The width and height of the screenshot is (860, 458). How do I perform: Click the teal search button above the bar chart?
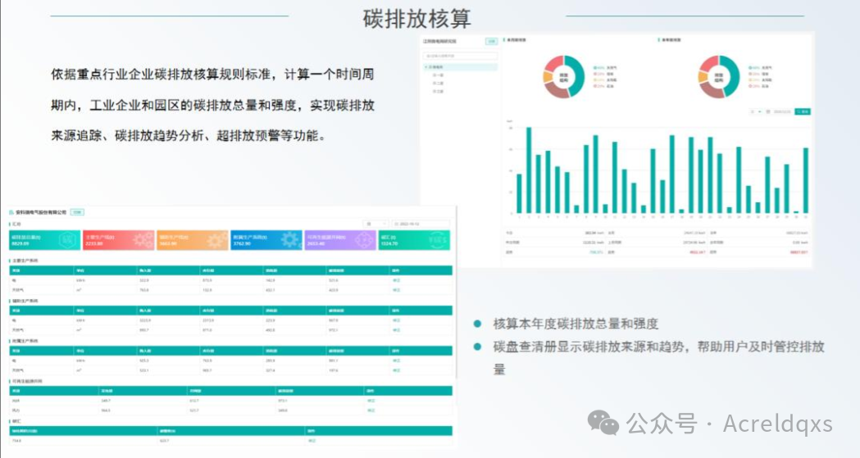tap(803, 111)
